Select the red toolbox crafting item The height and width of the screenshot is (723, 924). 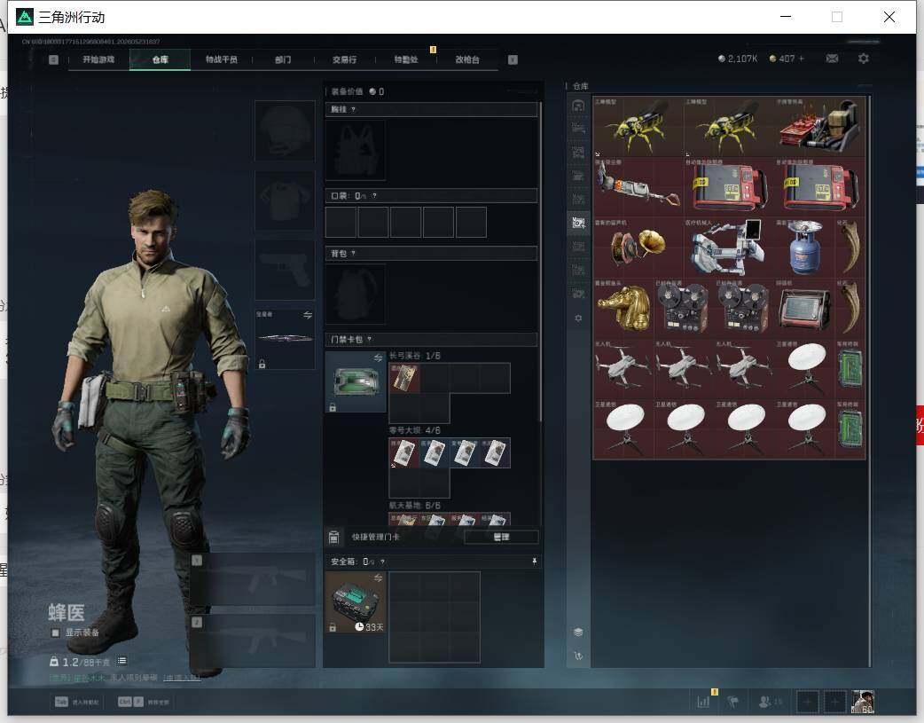click(x=820, y=127)
